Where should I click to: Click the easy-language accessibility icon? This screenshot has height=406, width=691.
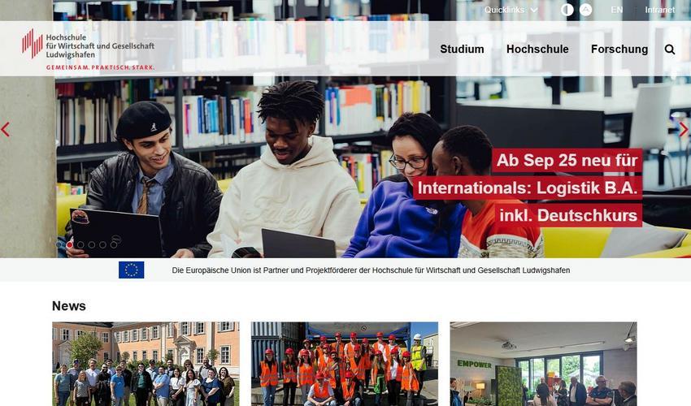click(585, 10)
